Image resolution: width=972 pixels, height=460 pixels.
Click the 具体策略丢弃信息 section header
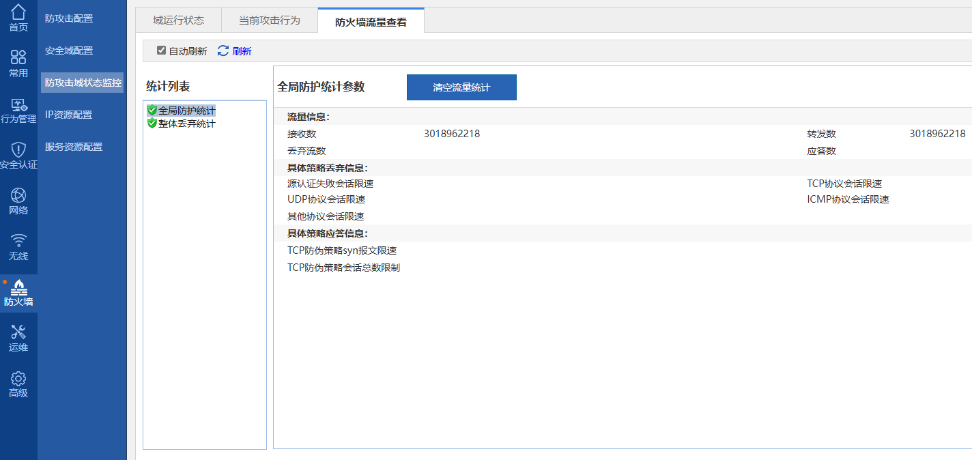coord(328,168)
